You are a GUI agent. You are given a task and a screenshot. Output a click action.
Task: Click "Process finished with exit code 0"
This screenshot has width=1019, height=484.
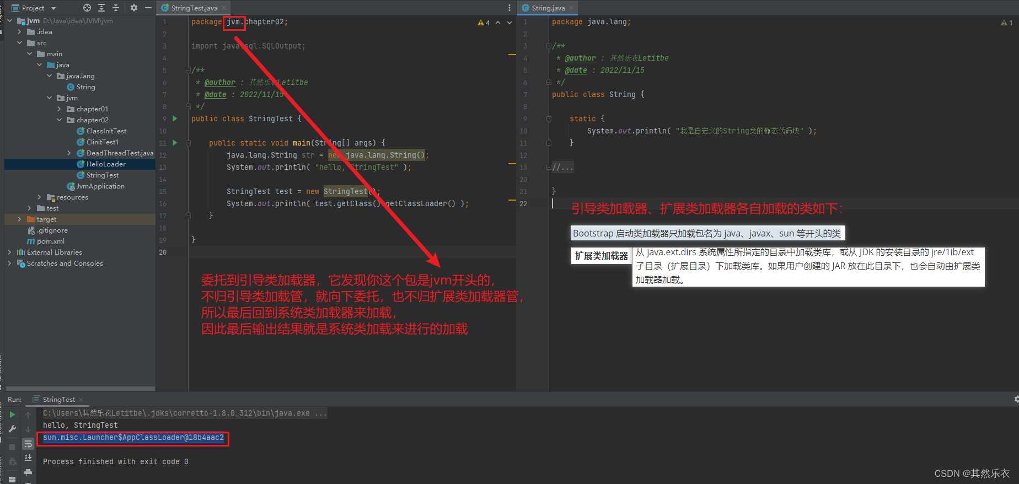(116, 462)
